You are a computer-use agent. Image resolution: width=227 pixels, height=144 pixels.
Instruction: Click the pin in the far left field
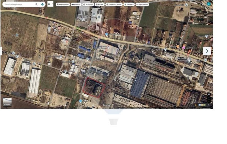click(x=17, y=35)
